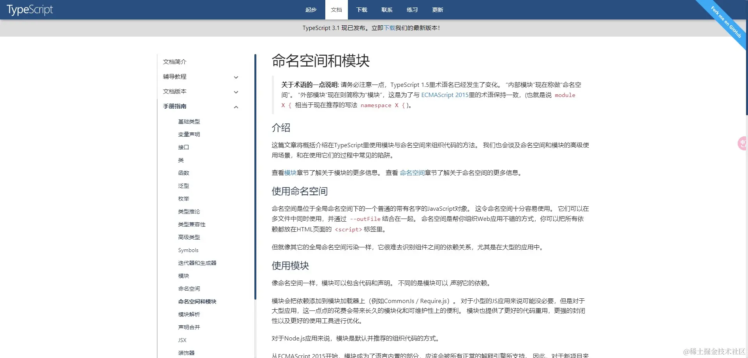Open 模块解析 in the sidebar

(x=189, y=314)
